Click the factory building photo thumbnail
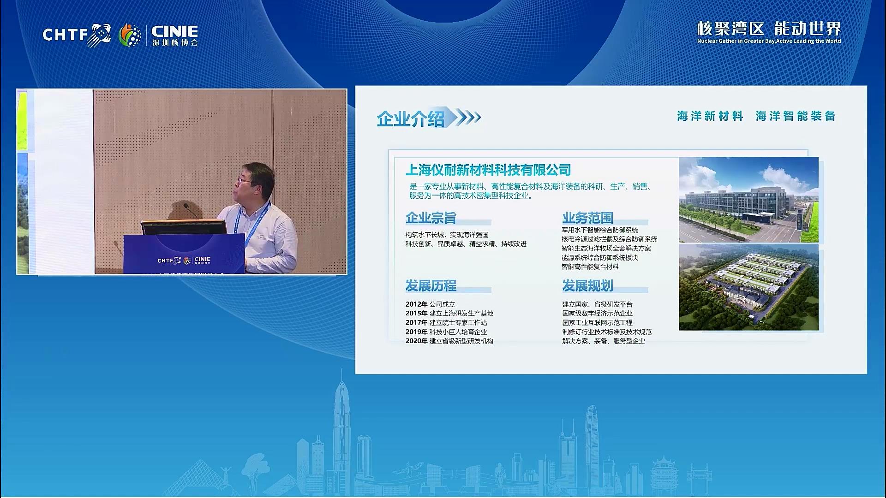 748,200
